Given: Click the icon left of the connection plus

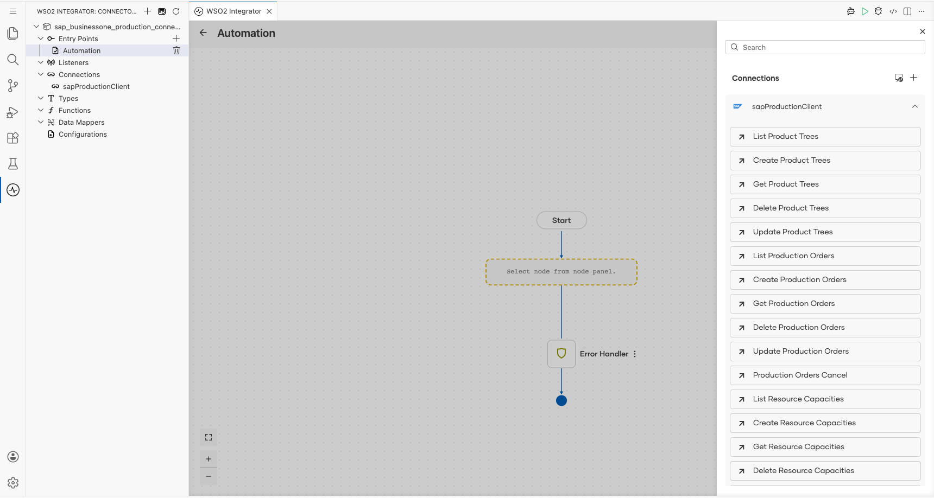Looking at the screenshot, I should 899,78.
